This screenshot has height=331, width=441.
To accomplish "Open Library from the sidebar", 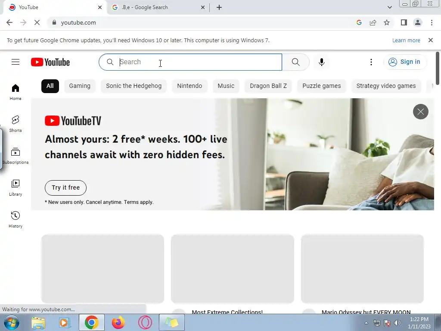I will click(x=16, y=188).
